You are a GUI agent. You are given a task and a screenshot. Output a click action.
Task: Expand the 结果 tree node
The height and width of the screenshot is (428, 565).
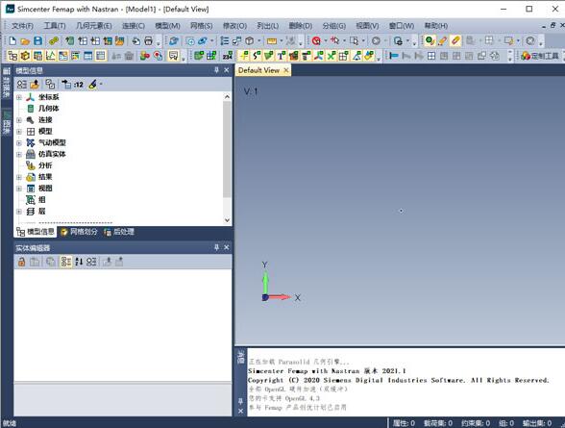click(x=19, y=177)
